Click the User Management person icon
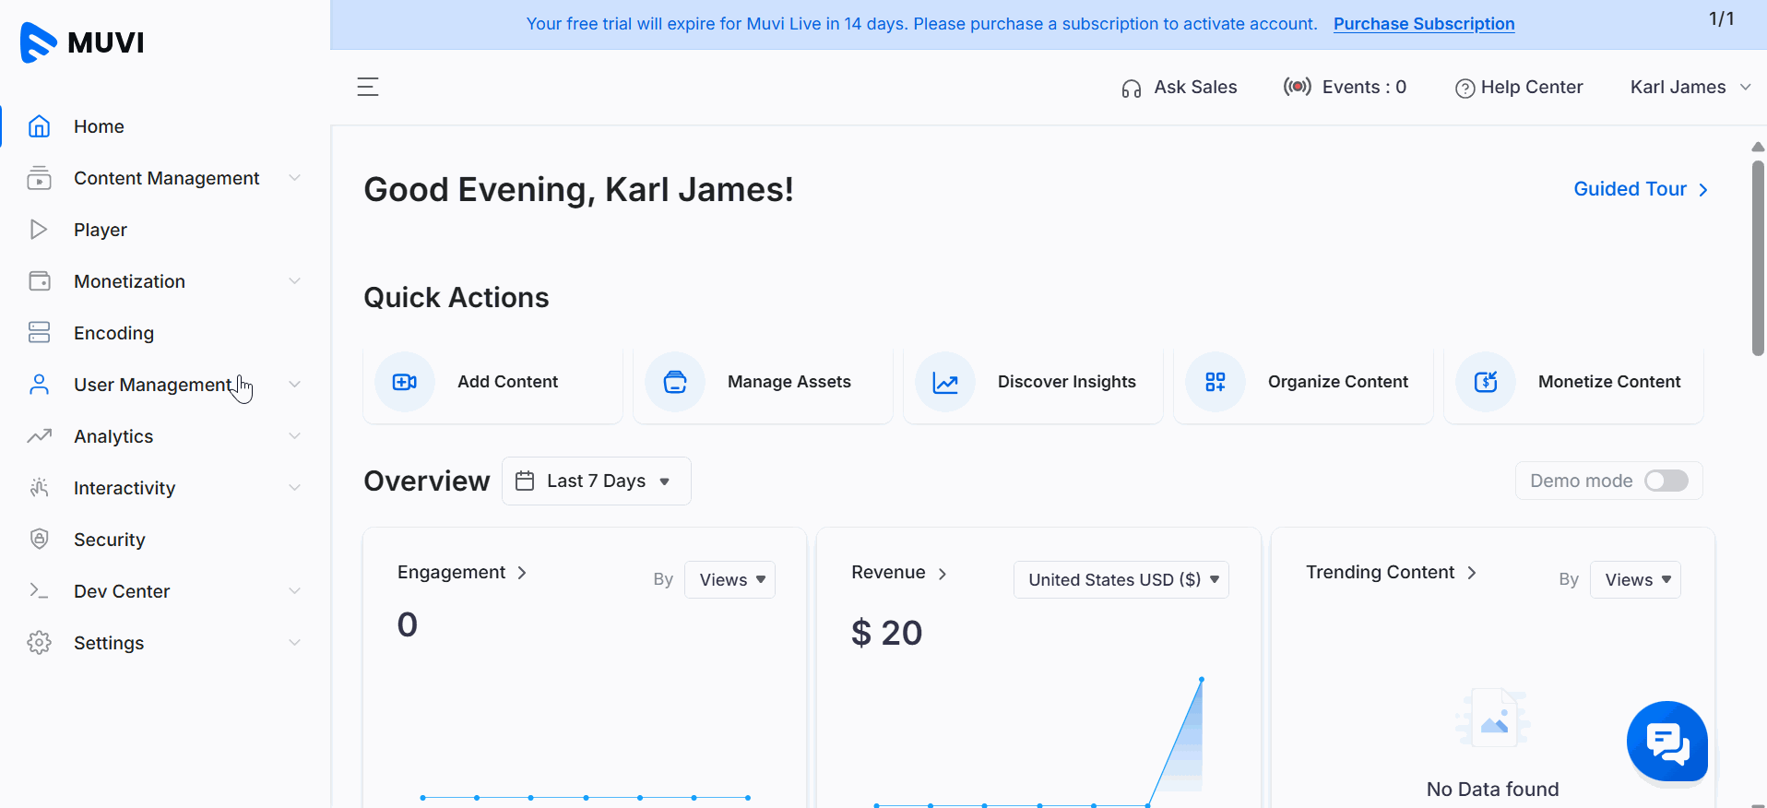 [39, 385]
